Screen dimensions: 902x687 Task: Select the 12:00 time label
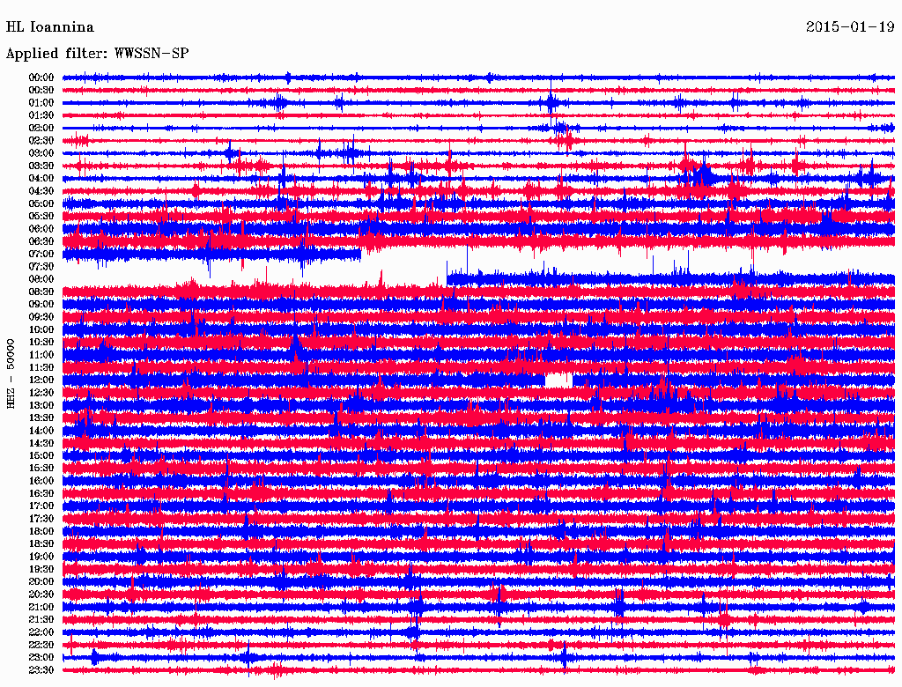[x=41, y=380]
